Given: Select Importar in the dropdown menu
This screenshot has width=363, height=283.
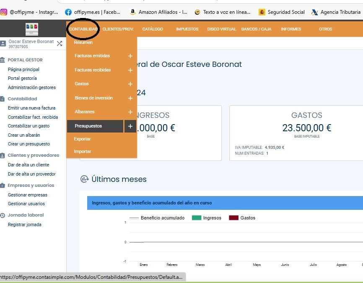Looking at the screenshot, I should pyautogui.click(x=83, y=152).
